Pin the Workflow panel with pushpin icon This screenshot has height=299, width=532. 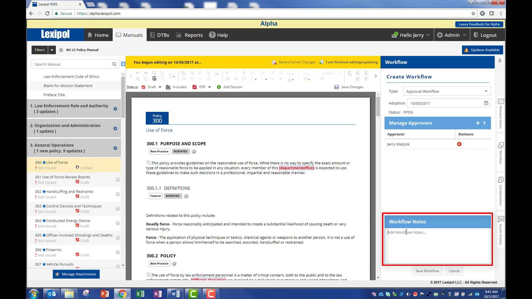tap(500, 61)
